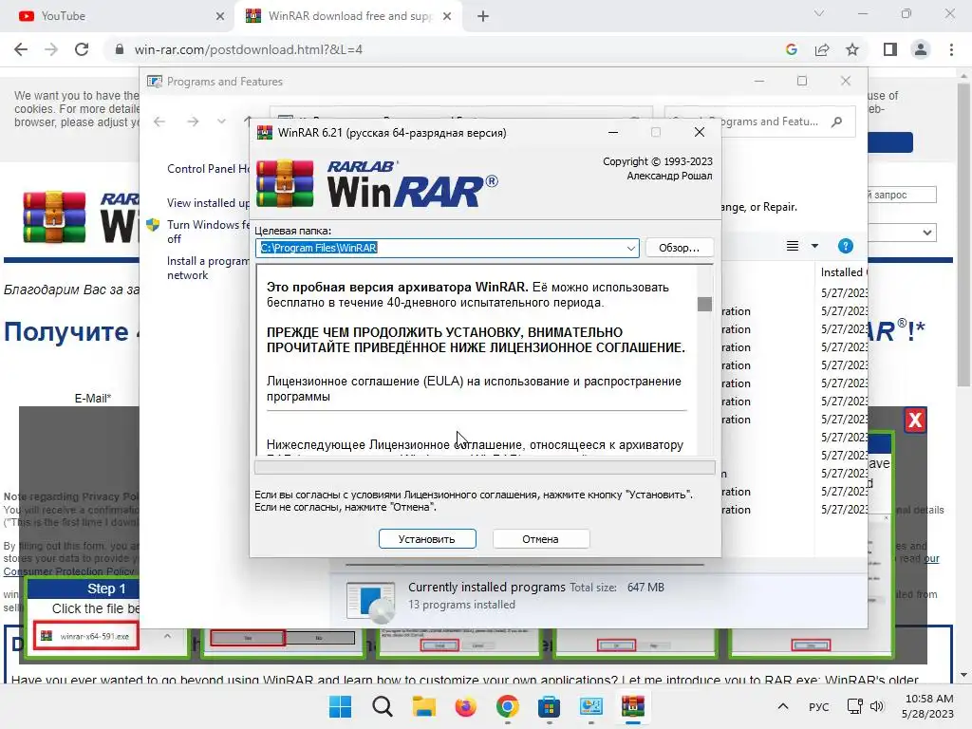Open the Windows Start menu
Screen dimensions: 972x729
341,706
